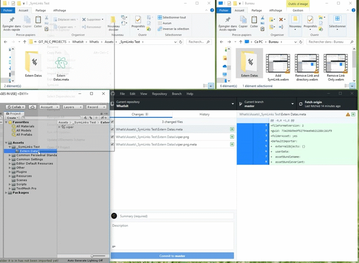Click Propriétés in the _SymLinks Test window ribbon
Viewport: 359px width, 263px height.
tap(138, 23)
